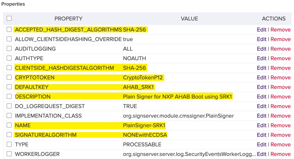294x159 pixels.
Task: Remove the CLIENTSIDE_HASHDIGESTALGORITHM entry
Action: (280, 68)
